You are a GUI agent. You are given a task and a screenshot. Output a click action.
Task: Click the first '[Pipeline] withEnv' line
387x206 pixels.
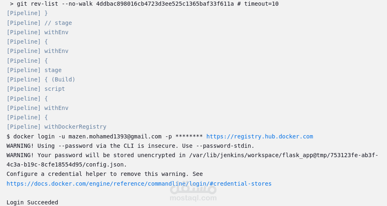tap(38, 32)
